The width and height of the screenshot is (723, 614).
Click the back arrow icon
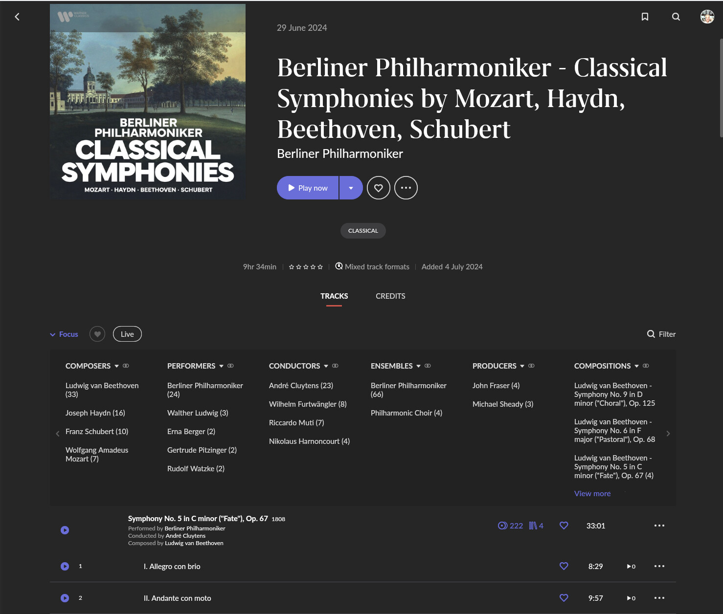click(x=17, y=17)
